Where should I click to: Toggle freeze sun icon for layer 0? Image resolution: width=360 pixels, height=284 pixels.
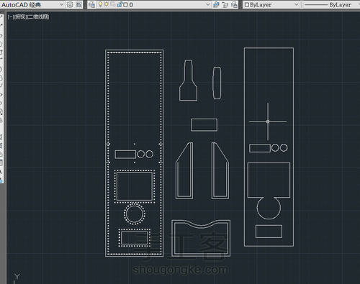coord(107,4)
